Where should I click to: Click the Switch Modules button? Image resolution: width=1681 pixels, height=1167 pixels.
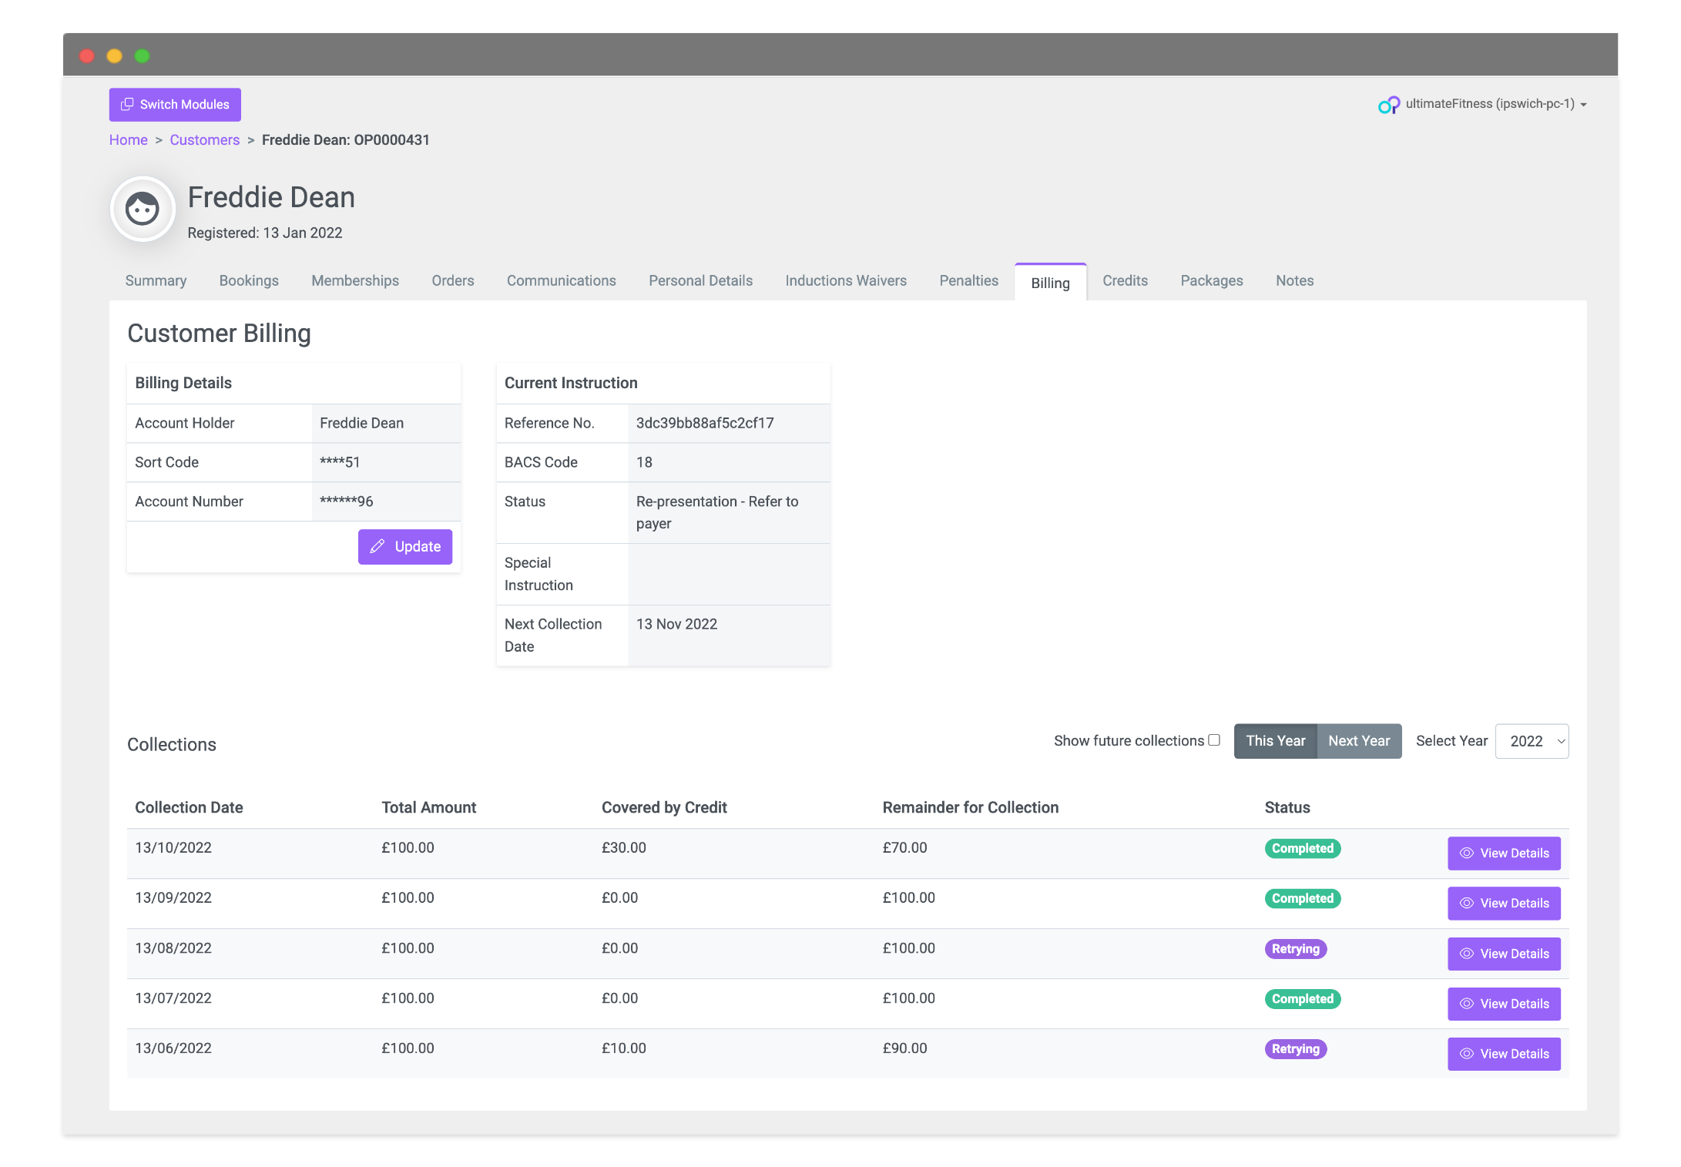[x=175, y=105]
